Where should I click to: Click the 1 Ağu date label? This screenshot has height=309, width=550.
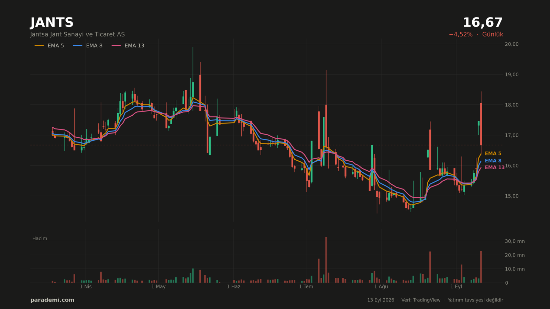pos(381,287)
